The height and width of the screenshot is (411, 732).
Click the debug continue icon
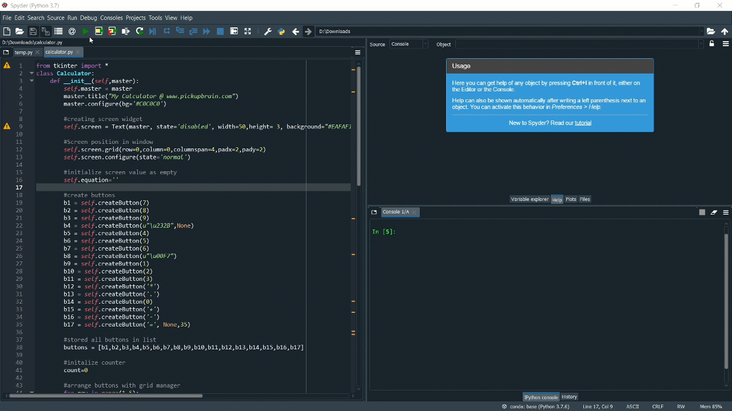(206, 31)
